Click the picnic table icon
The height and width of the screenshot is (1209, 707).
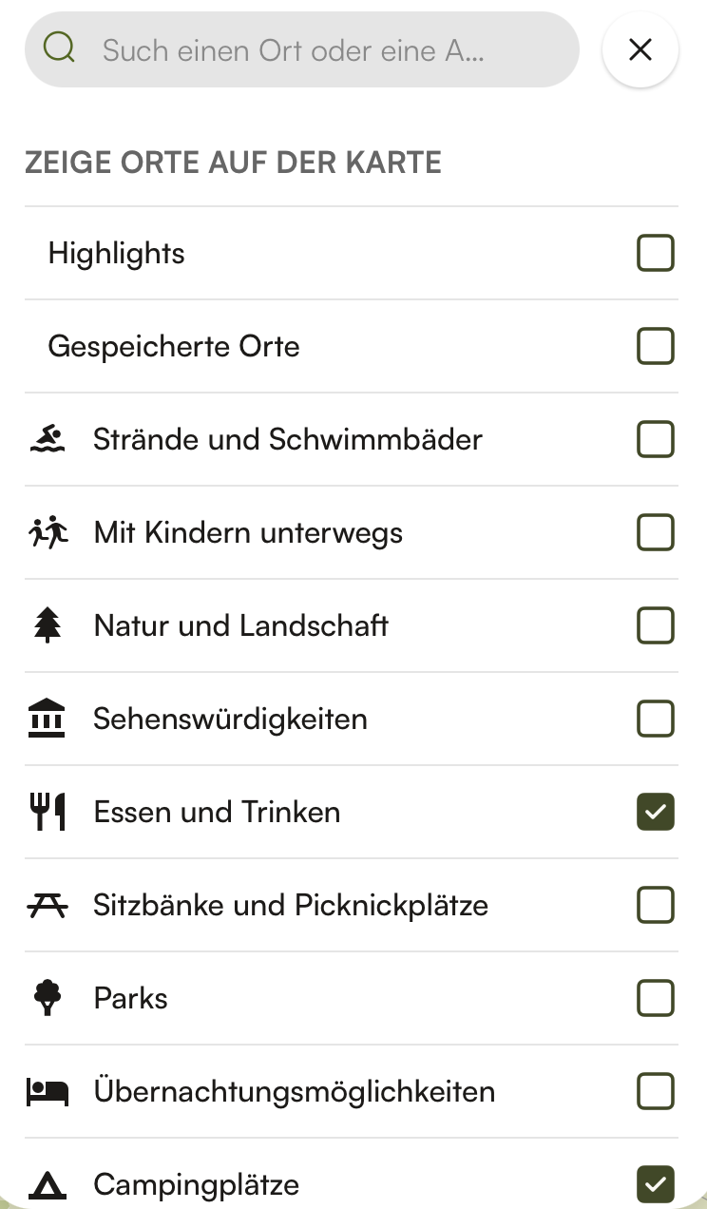pyautogui.click(x=47, y=905)
